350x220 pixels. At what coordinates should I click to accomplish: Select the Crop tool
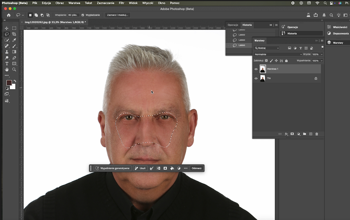pyautogui.click(x=14, y=34)
